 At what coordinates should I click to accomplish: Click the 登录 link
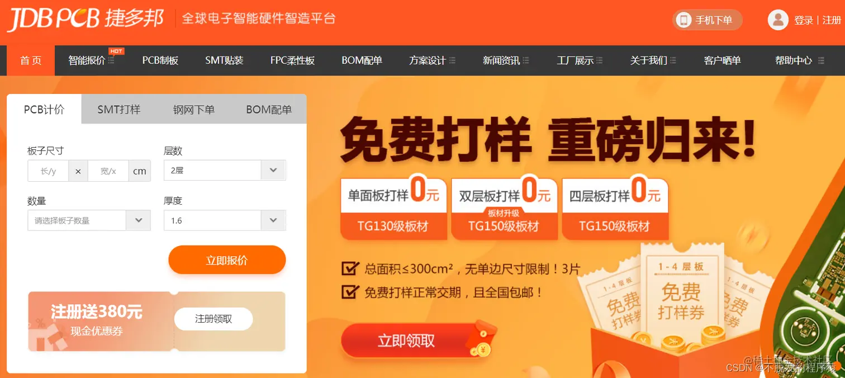[804, 20]
